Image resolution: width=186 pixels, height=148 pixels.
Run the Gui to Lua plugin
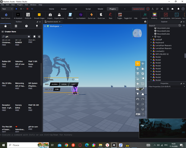(92, 16)
